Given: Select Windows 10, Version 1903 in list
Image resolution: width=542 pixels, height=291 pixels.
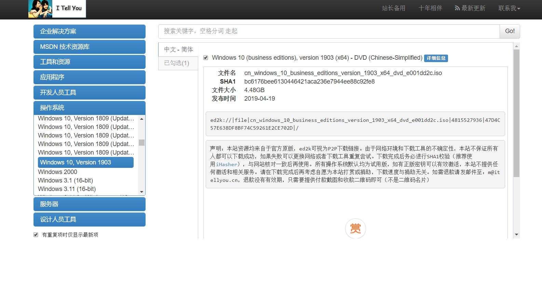Looking at the screenshot, I should click(85, 162).
